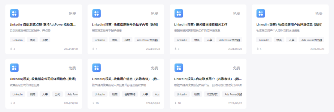Image resolution: width=334 pixels, height=112 pixels.
Task: Select 谷歌表格 tag on 收集用户信息 card
Action: click(130, 94)
